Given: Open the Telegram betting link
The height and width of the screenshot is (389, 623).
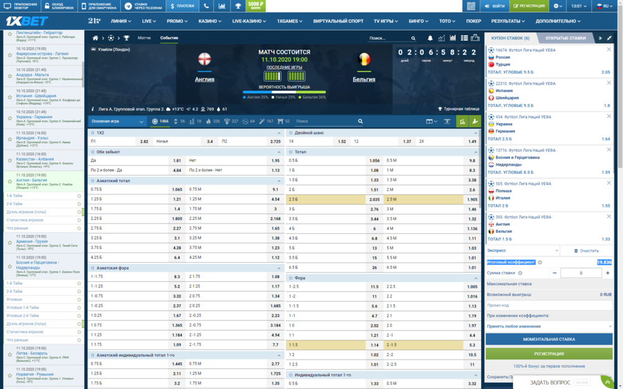Looking at the screenshot, I should click(x=143, y=6).
